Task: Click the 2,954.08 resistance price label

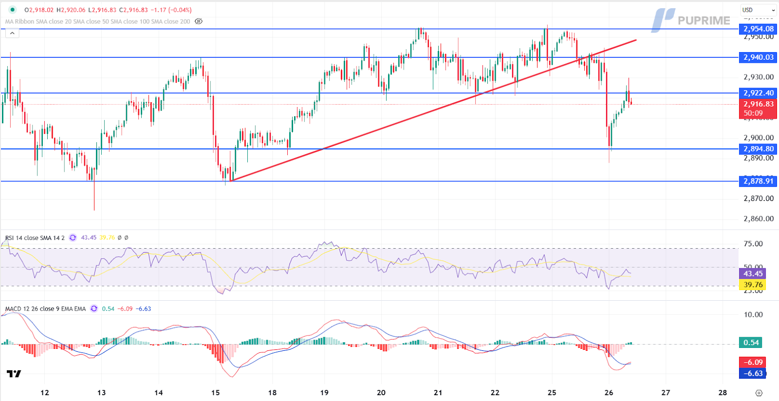Action: point(758,29)
